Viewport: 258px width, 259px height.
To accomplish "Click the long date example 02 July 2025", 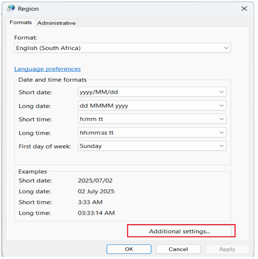I will [x=96, y=191].
